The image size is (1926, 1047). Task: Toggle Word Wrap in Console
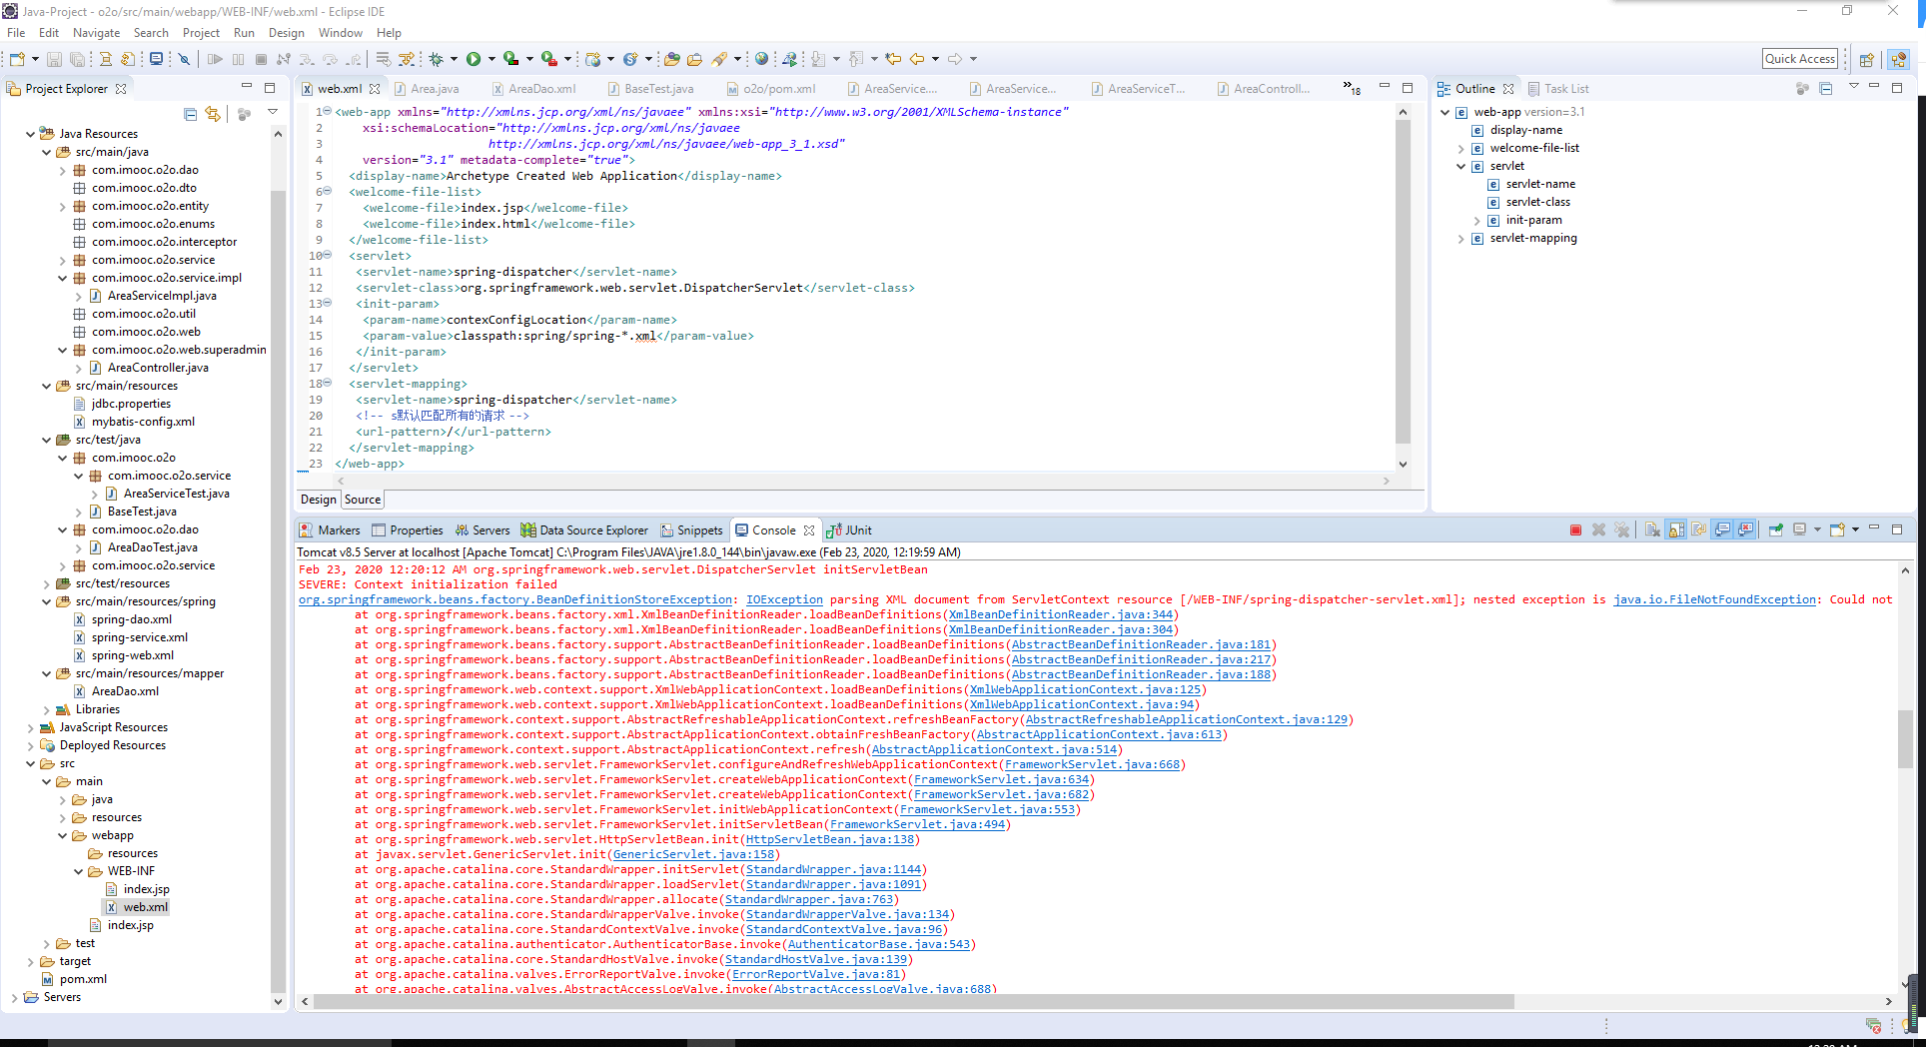coord(1699,530)
